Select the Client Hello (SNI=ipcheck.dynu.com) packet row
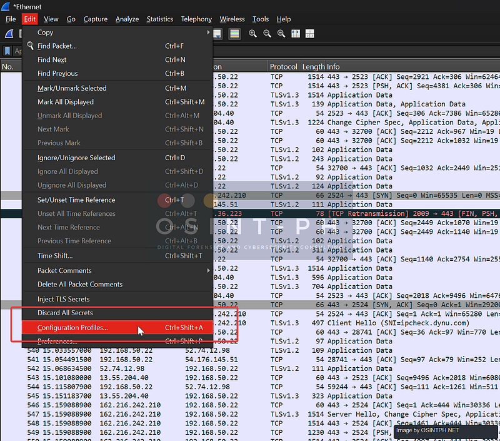500x441 pixels. pyautogui.click(x=356, y=323)
